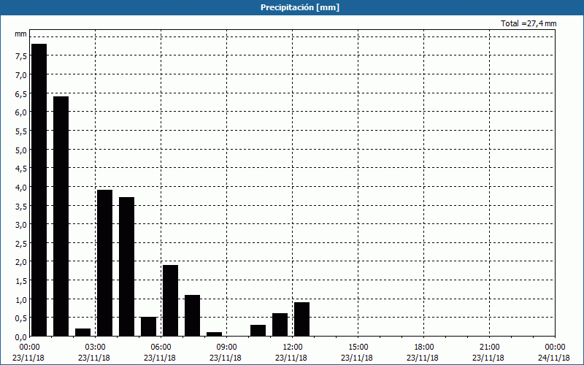Image resolution: width=584 pixels, height=365 pixels.
Task: Click the 5,0 y-axis value
Action: [21, 150]
